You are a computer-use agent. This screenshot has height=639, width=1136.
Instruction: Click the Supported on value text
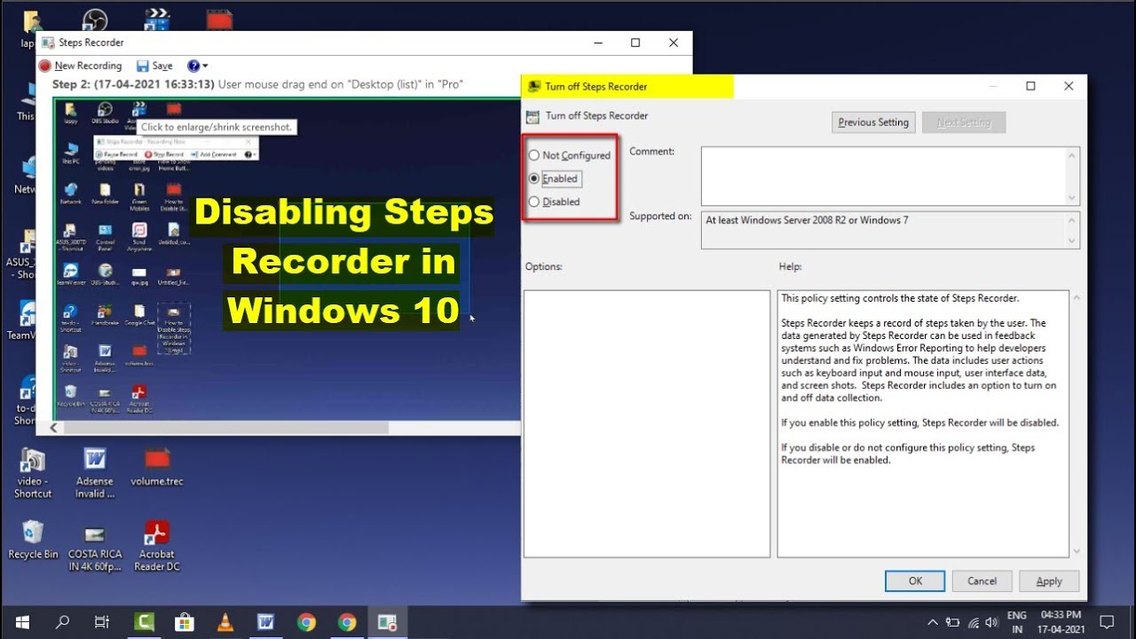click(x=807, y=220)
